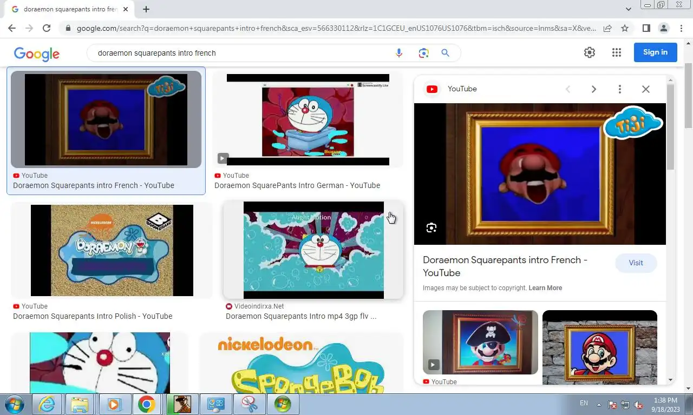The height and width of the screenshot is (415, 693).
Task: Open the Chrome profile avatar
Action: [664, 28]
